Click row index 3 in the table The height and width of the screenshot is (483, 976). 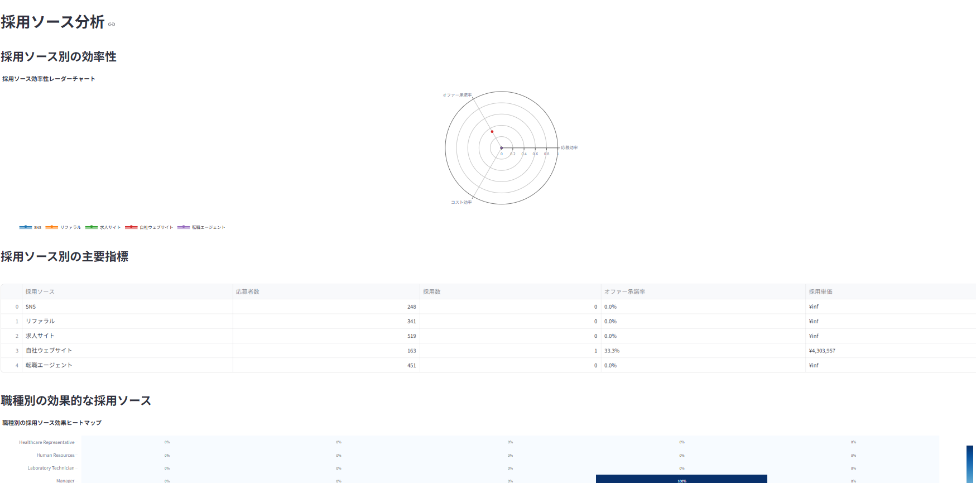12,351
